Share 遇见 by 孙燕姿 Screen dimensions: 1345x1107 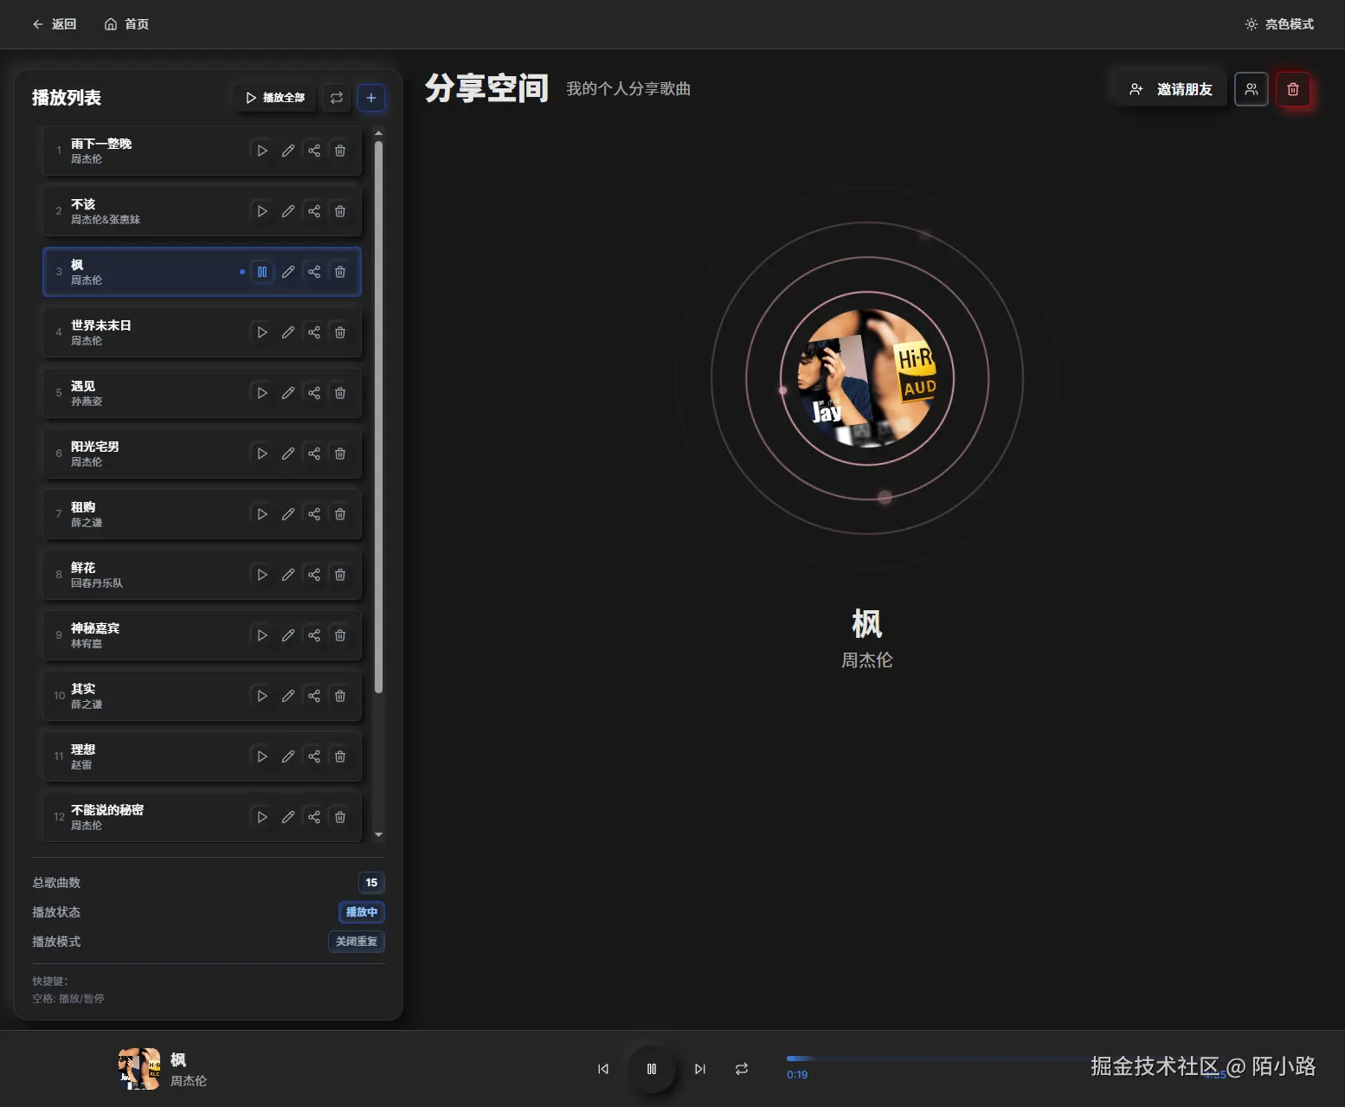[313, 393]
